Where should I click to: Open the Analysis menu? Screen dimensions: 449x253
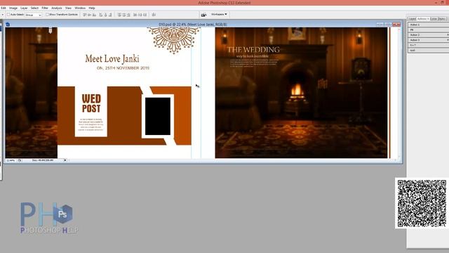57,8
